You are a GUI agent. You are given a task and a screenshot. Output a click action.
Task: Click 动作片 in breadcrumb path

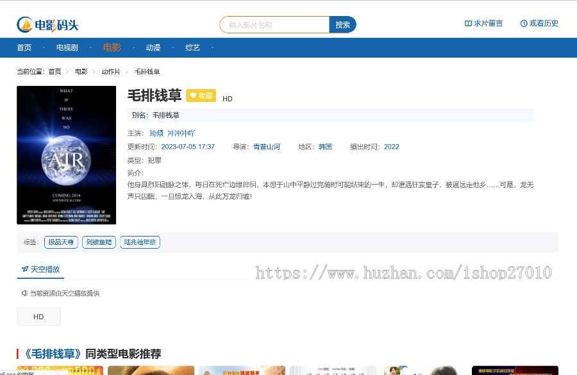(x=111, y=71)
